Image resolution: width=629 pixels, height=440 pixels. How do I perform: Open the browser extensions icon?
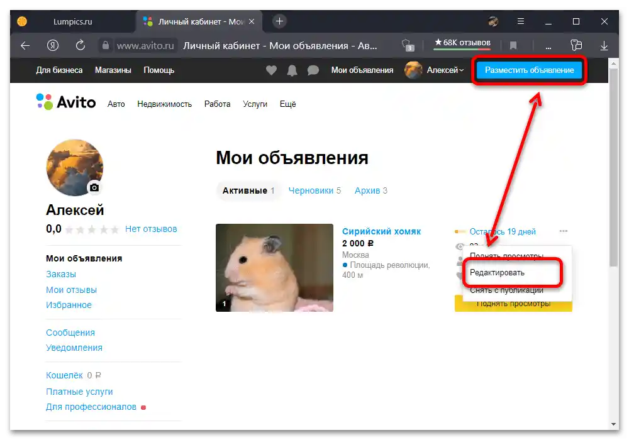click(576, 45)
